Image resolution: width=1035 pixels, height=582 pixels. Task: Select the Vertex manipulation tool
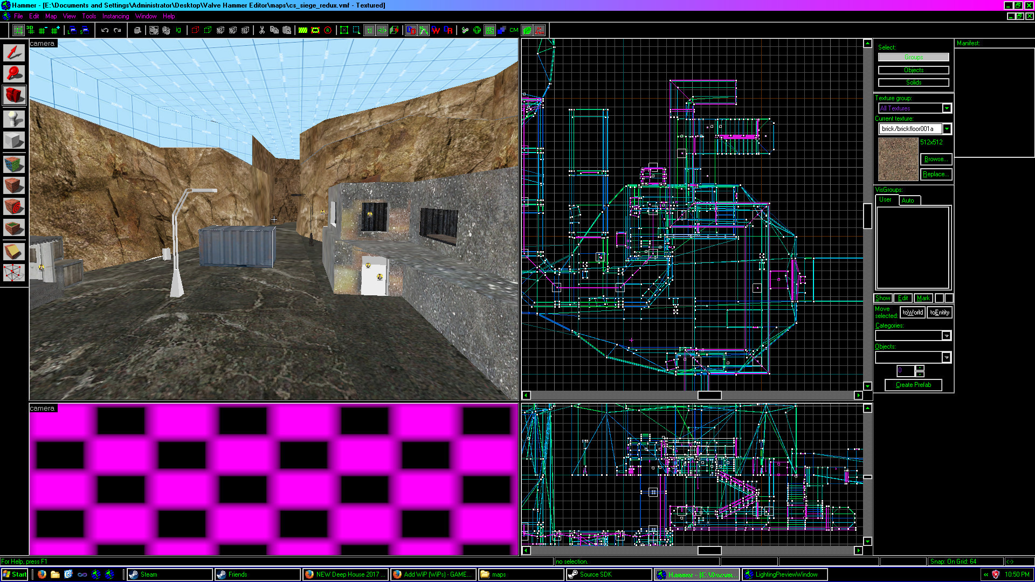[x=13, y=273]
